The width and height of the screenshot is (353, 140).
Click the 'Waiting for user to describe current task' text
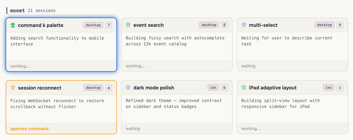click(x=287, y=41)
